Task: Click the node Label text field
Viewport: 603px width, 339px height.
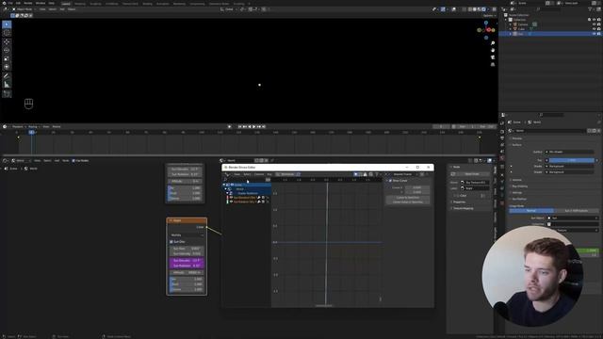Action: tap(475, 188)
